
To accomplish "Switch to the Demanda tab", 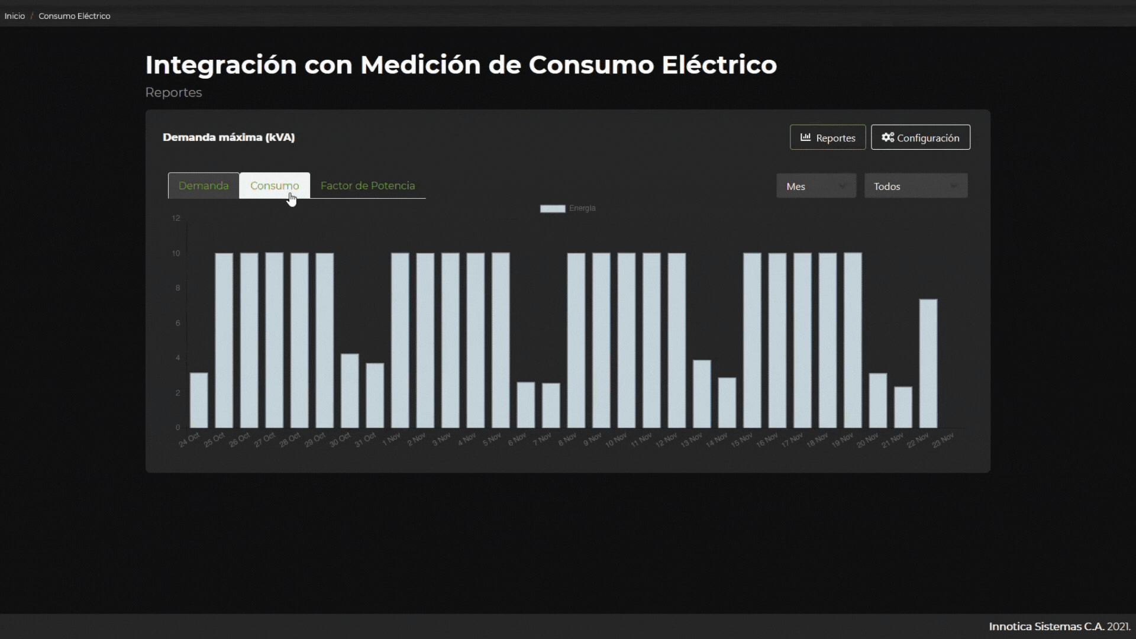I will pyautogui.click(x=204, y=186).
